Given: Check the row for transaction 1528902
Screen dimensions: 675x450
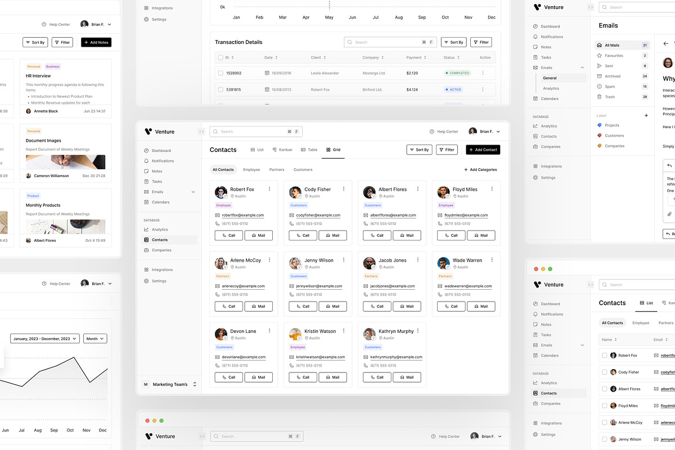Looking at the screenshot, I should (220, 73).
